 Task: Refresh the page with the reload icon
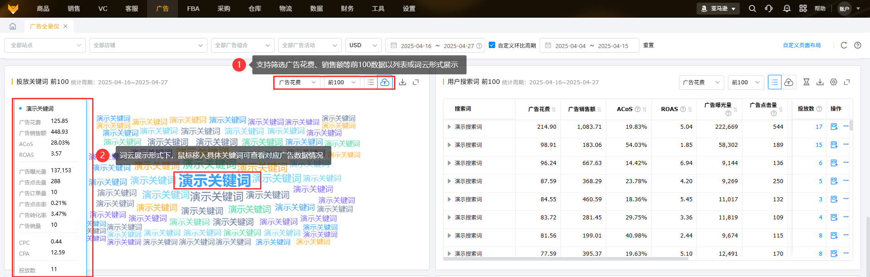point(844,45)
